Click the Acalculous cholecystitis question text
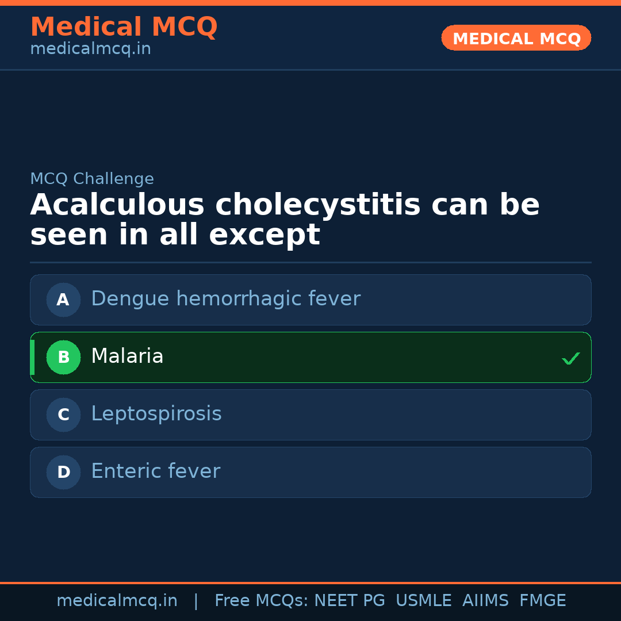Image resolution: width=621 pixels, height=621 pixels. pyautogui.click(x=285, y=220)
